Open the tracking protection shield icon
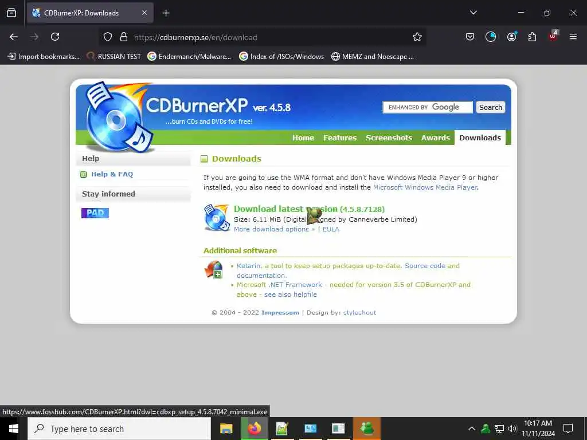Image resolution: width=587 pixels, height=440 pixels. pos(108,37)
